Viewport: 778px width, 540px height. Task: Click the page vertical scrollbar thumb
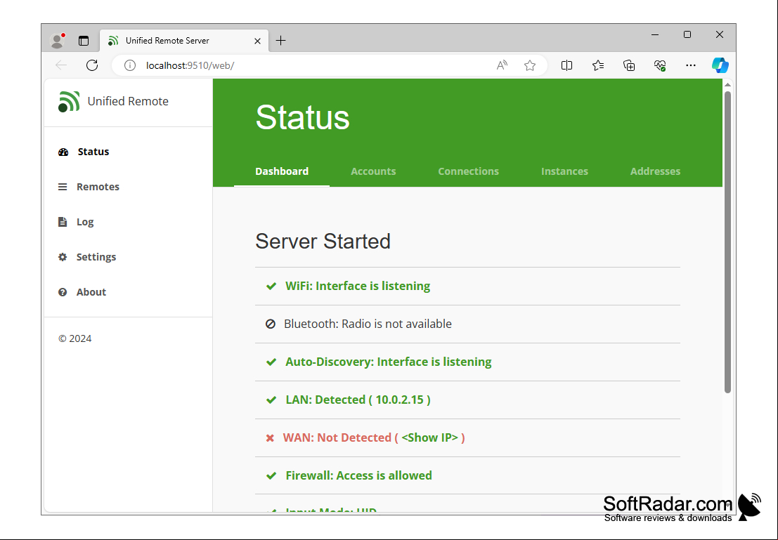coord(727,242)
